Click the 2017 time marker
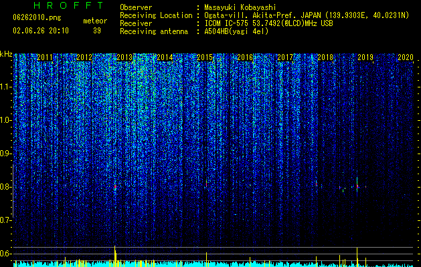The image size is (421, 267). [x=285, y=57]
